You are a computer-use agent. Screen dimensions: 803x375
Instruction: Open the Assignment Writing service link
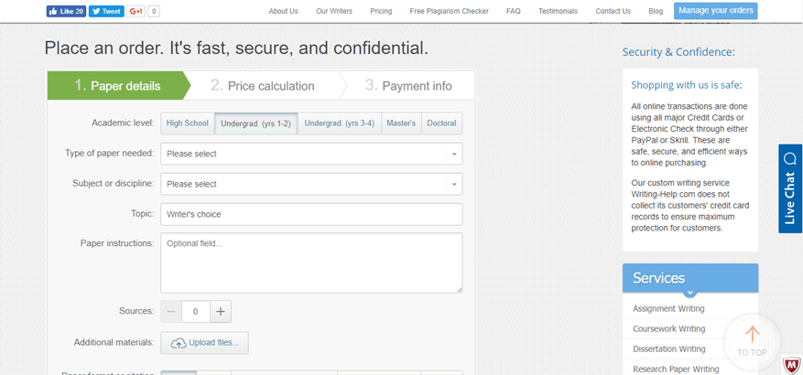coord(668,309)
